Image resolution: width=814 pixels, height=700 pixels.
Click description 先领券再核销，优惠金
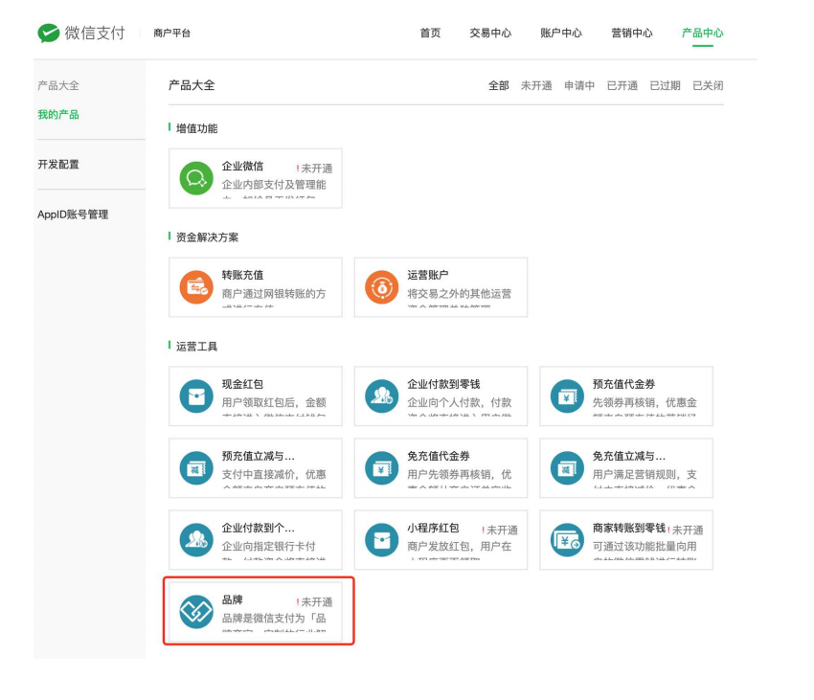644,402
